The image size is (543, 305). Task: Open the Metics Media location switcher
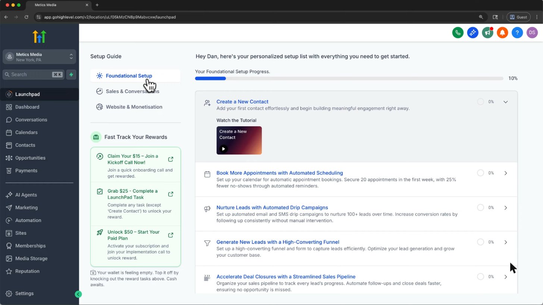pyautogui.click(x=40, y=57)
